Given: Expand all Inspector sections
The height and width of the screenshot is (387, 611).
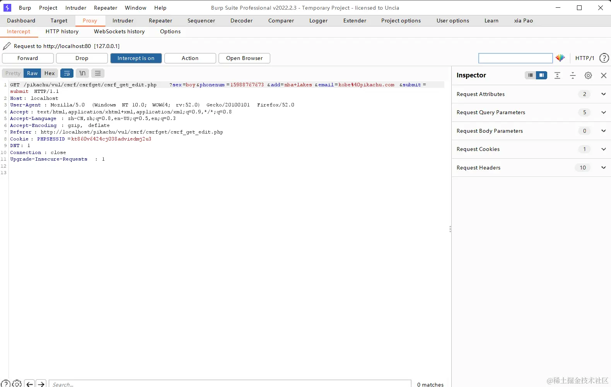Looking at the screenshot, I should (557, 75).
